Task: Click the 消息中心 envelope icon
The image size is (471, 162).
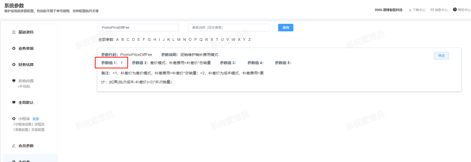Action: (x=432, y=10)
